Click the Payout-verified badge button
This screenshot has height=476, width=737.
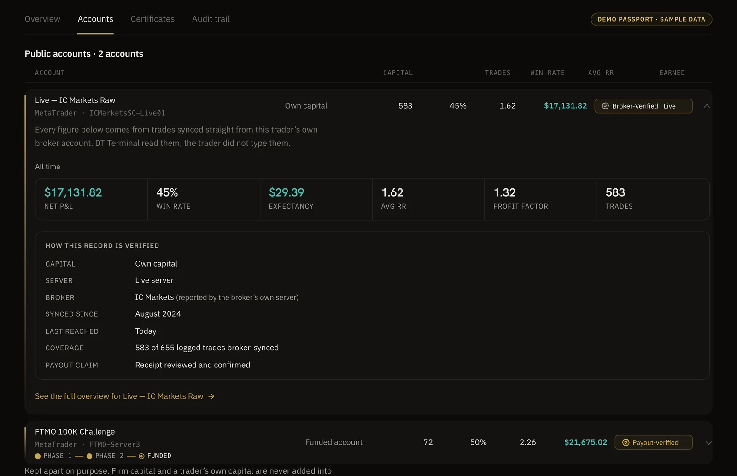point(654,442)
